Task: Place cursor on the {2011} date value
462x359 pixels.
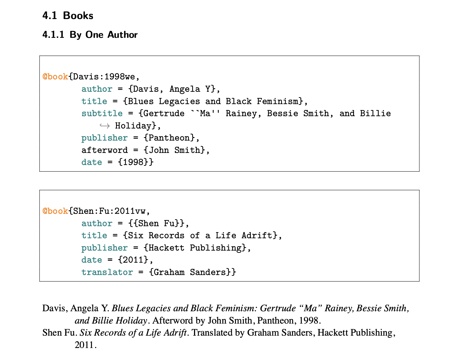Action: click(133, 260)
